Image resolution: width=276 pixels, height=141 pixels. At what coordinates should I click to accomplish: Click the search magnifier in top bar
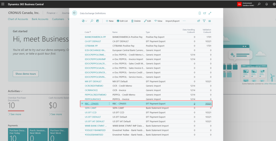[x=259, y=4]
